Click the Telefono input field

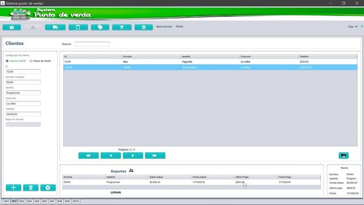click(23, 114)
